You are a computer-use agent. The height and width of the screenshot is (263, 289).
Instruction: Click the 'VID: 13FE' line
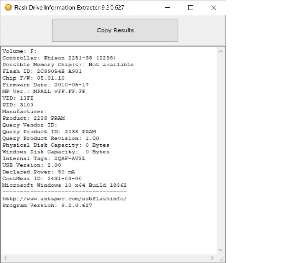18,98
